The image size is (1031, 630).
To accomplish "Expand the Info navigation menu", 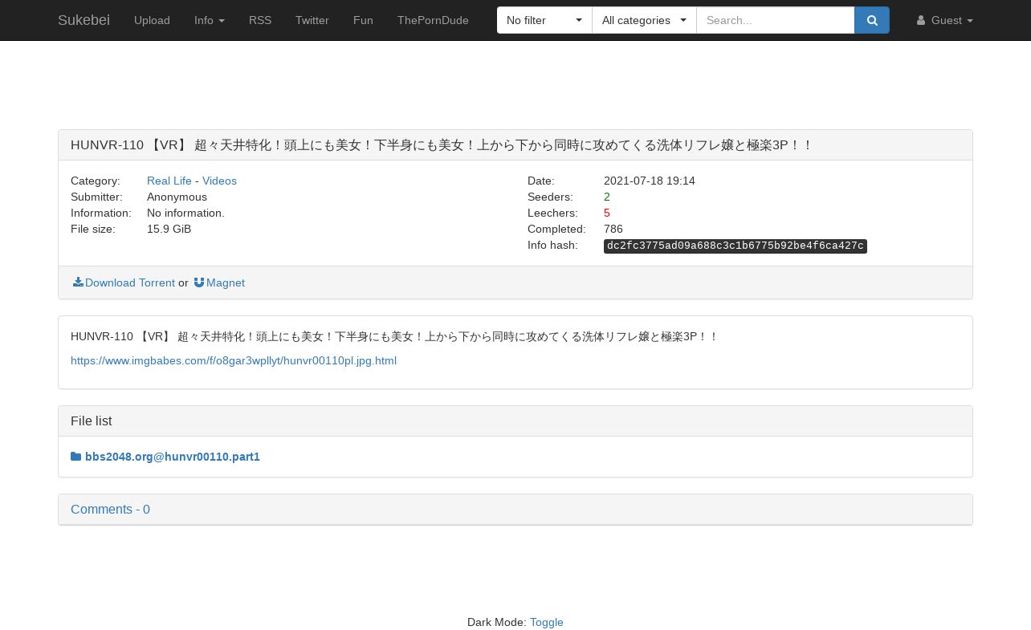I will tap(210, 20).
